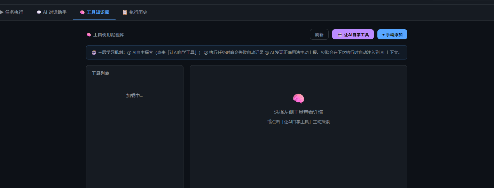Click the + 手动添加 button
The height and width of the screenshot is (188, 494).
[x=392, y=34]
